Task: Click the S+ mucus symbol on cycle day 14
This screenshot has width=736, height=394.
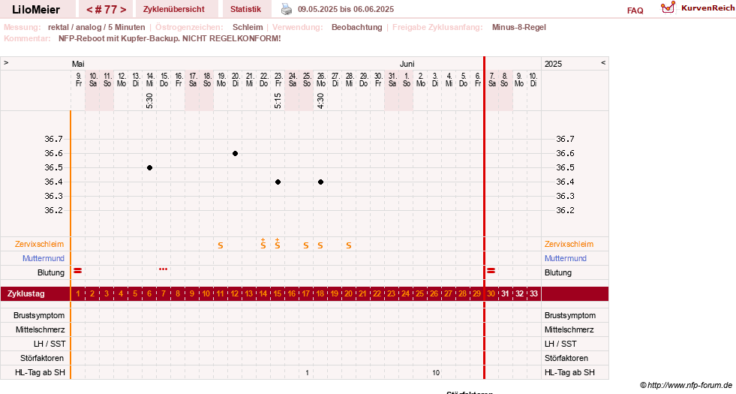Action: (263, 243)
